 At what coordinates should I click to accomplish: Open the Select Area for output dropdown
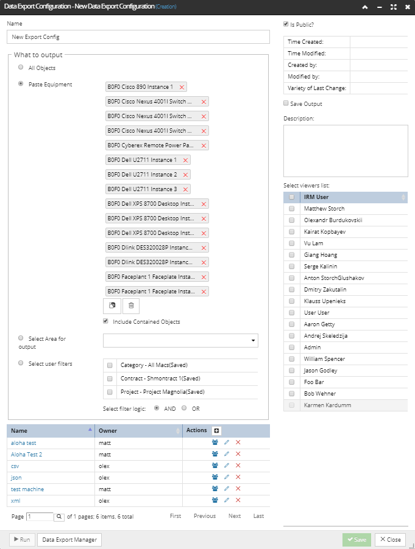click(180, 340)
